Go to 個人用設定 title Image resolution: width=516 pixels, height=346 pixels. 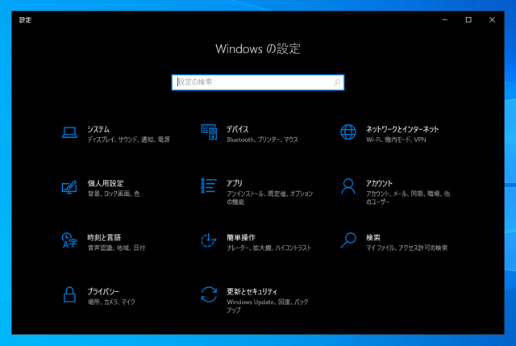click(x=106, y=183)
